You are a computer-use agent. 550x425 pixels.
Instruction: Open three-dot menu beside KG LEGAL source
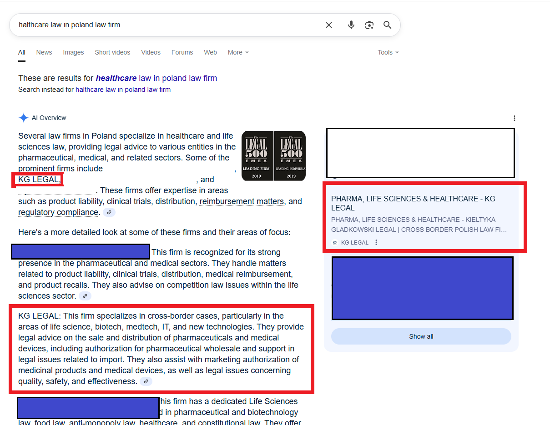tap(376, 243)
